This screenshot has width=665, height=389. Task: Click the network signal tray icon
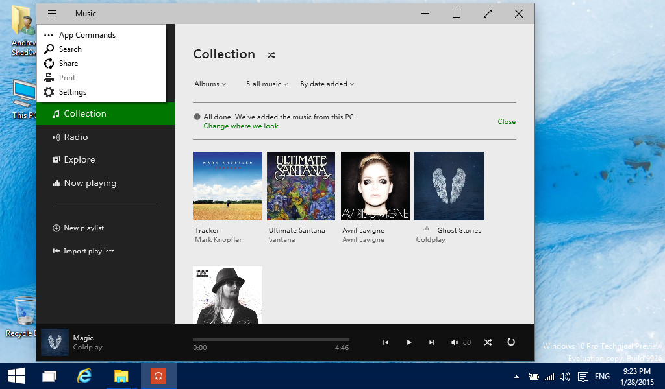click(x=549, y=377)
